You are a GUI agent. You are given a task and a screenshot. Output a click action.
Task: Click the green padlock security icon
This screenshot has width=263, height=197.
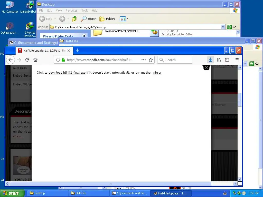63,60
